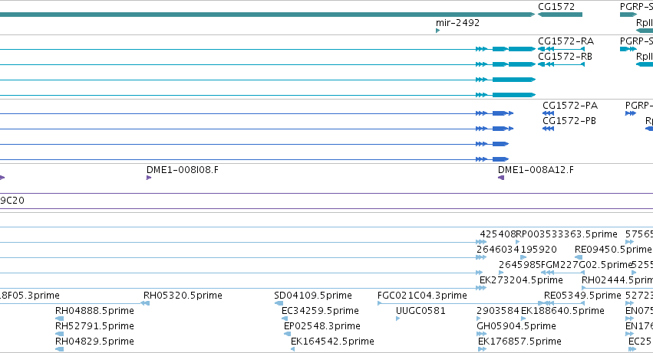
Task: Click the mir-2492 miRNA feature label
Action: point(457,23)
